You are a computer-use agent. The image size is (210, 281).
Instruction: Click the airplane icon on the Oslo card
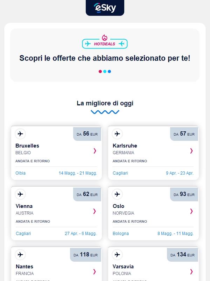[x=118, y=194]
